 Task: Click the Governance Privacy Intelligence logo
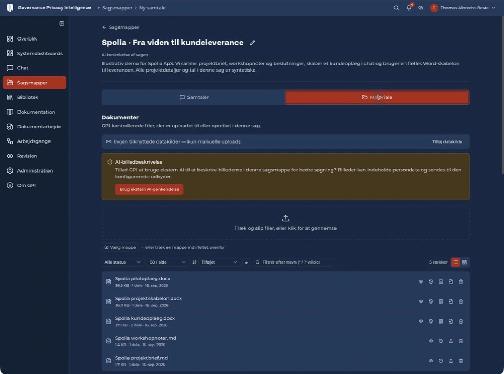pos(10,8)
